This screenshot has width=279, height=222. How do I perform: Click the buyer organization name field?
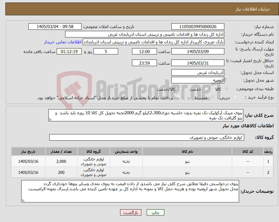click(145, 34)
